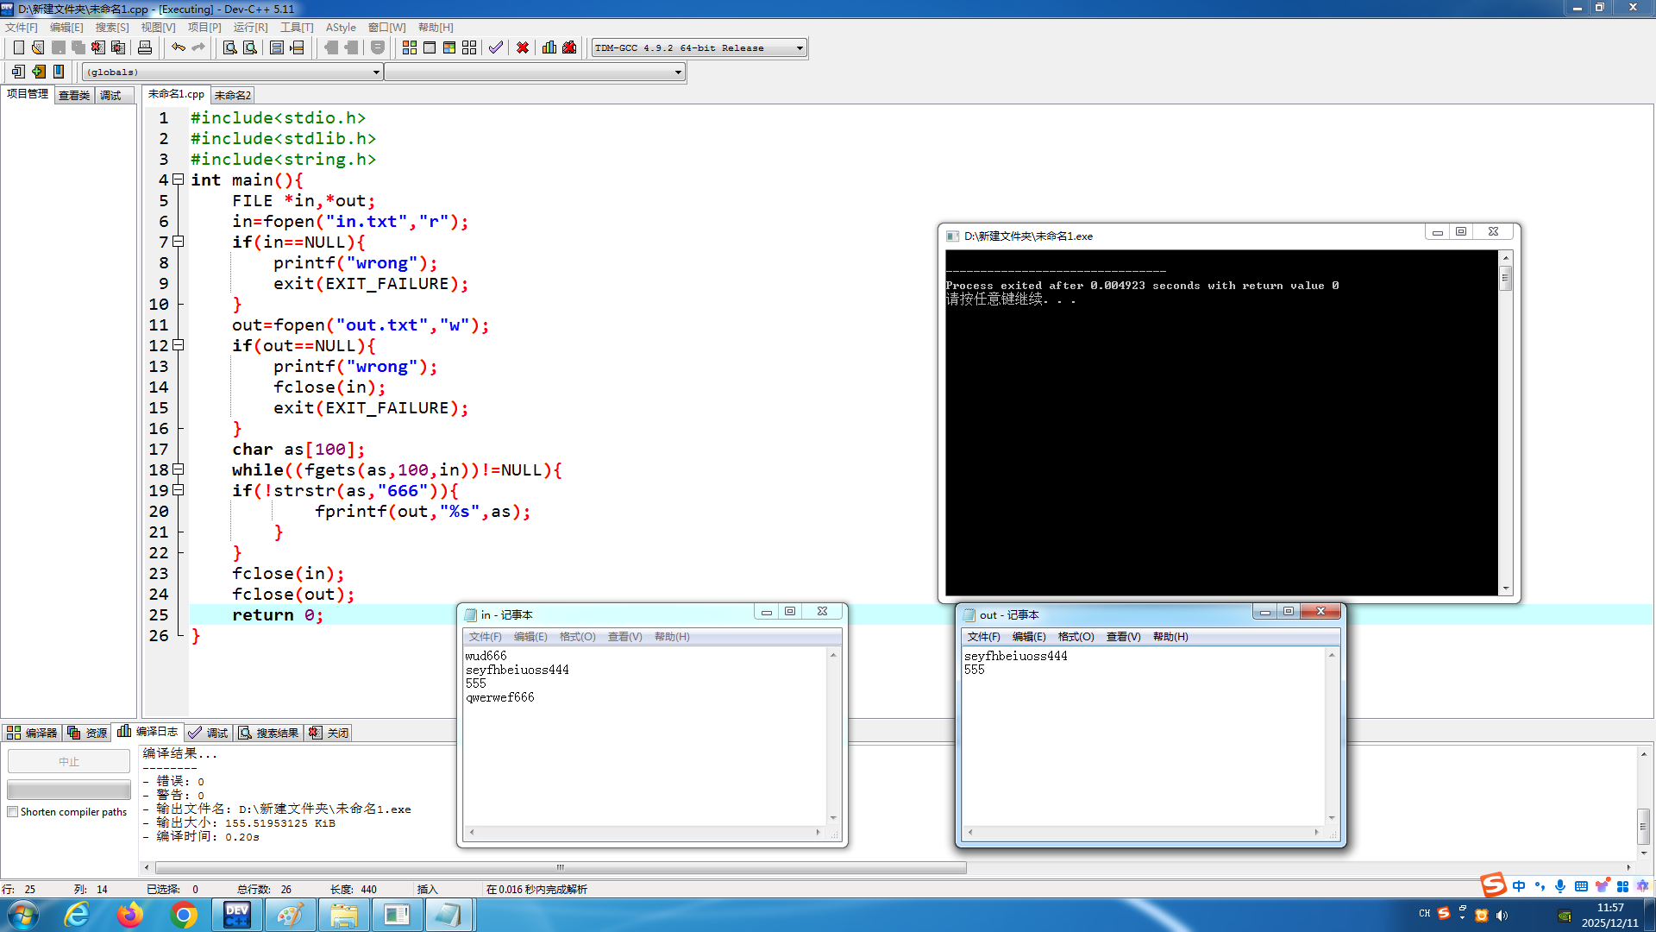Click the Print toolbar icon
The height and width of the screenshot is (932, 1656).
pyautogui.click(x=145, y=47)
